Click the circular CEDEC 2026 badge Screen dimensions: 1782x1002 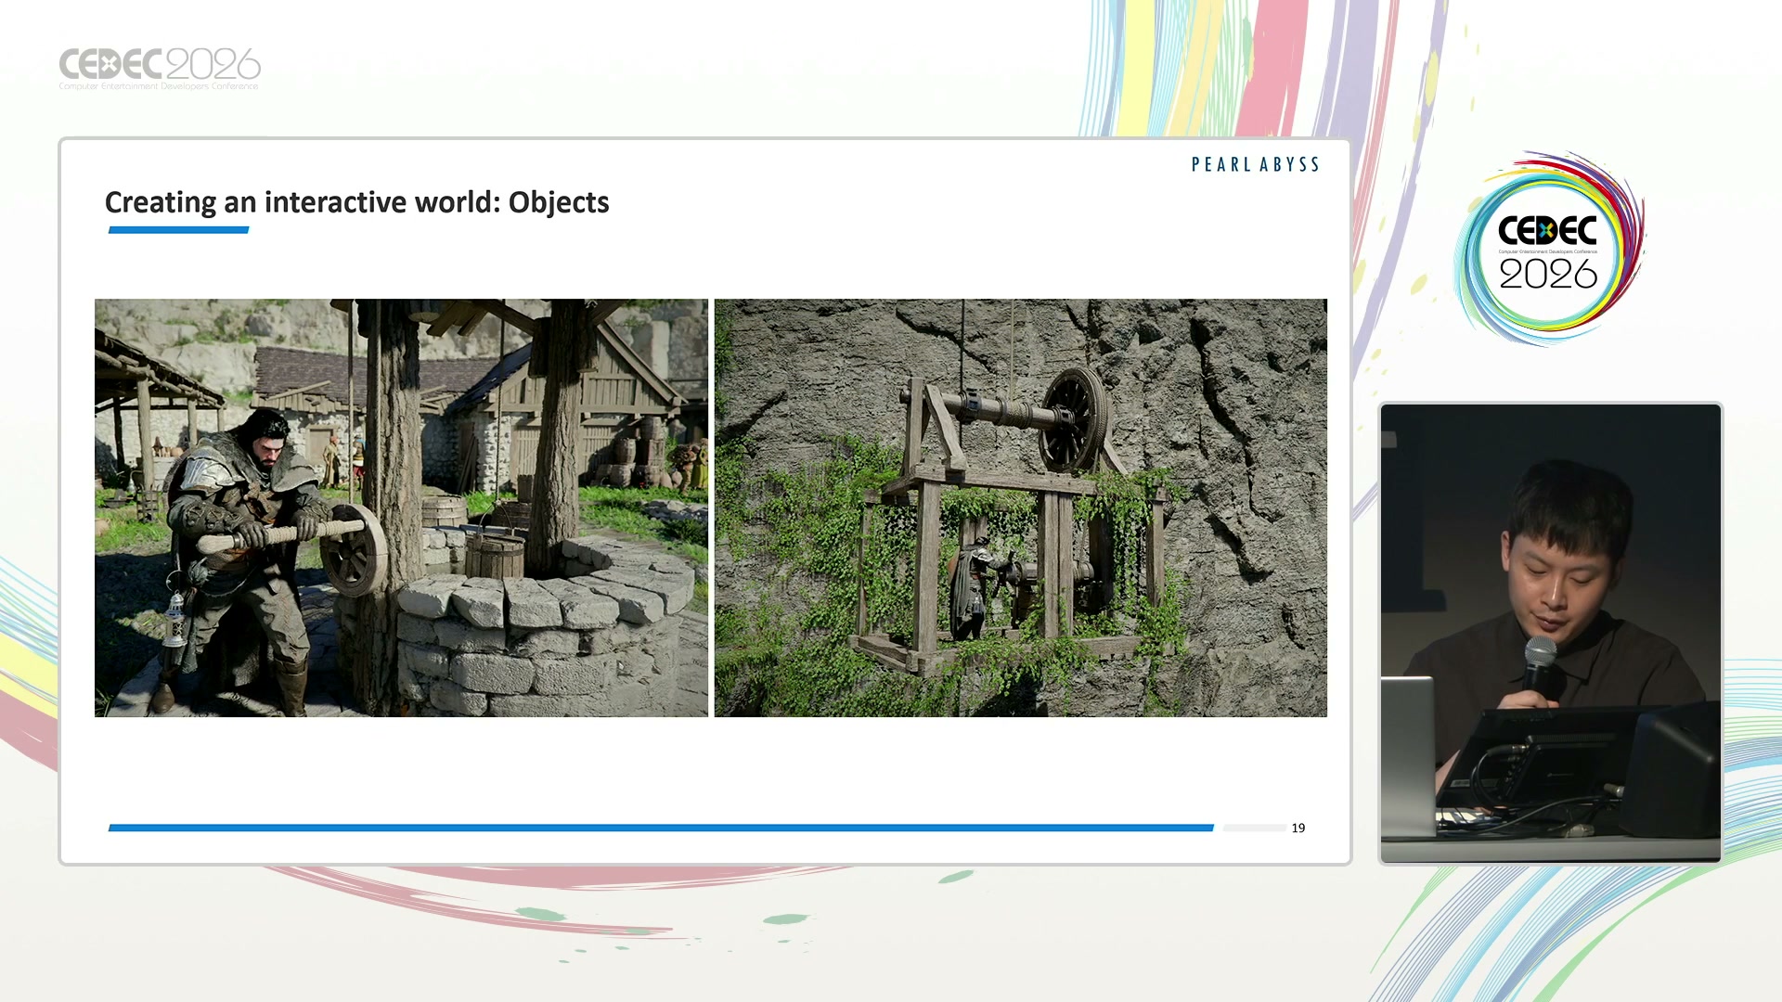1548,250
